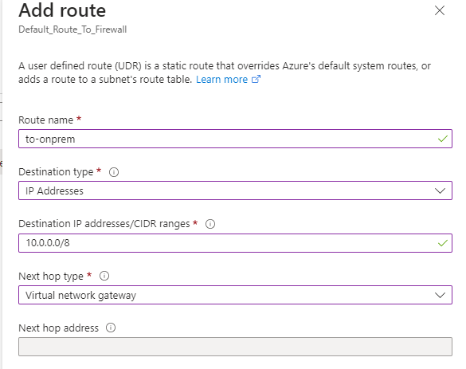This screenshot has width=466, height=369.
Task: Show info tooltip for Next hop address
Action: click(x=111, y=328)
